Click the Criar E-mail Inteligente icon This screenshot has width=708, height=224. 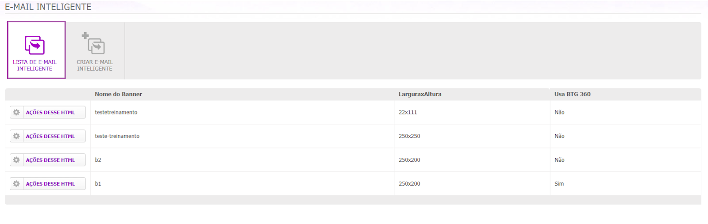click(x=93, y=43)
